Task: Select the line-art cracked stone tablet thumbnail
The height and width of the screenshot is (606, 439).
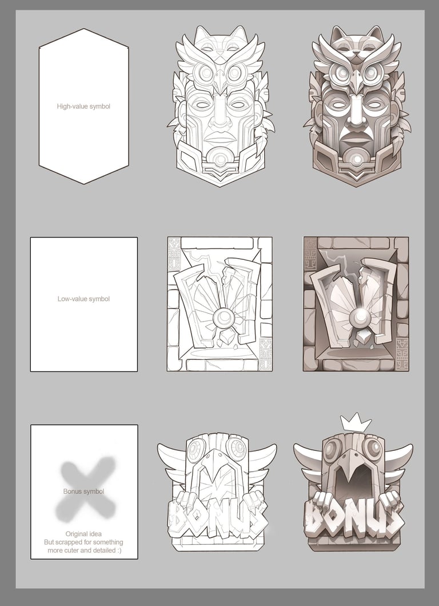Action: point(219,304)
